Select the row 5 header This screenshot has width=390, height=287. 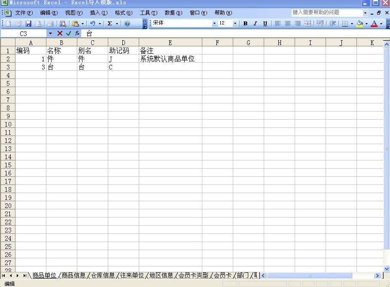[x=8, y=83]
